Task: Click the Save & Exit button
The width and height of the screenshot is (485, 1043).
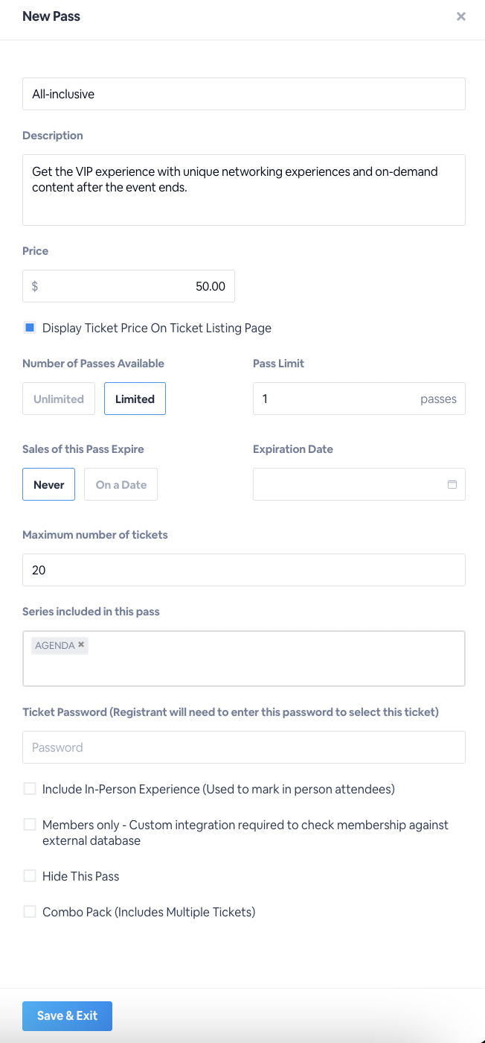Action: (67, 1015)
